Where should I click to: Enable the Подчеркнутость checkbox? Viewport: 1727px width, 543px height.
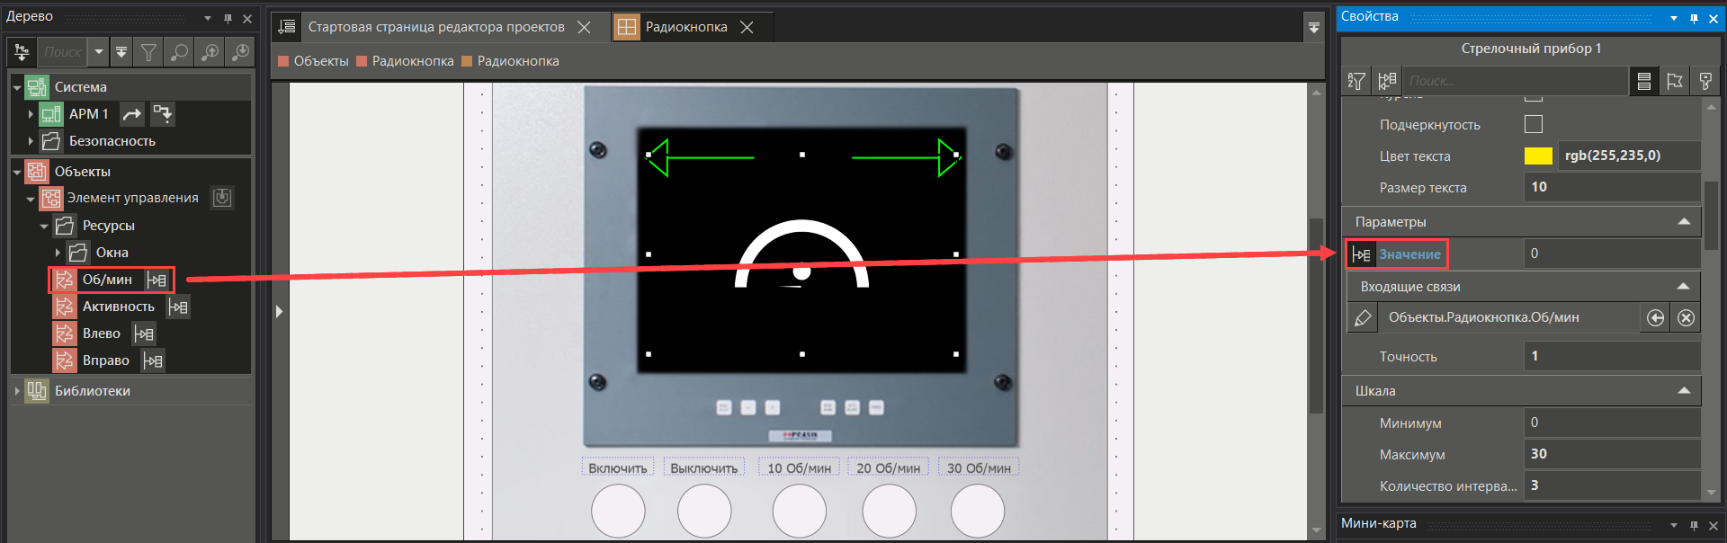[1534, 124]
